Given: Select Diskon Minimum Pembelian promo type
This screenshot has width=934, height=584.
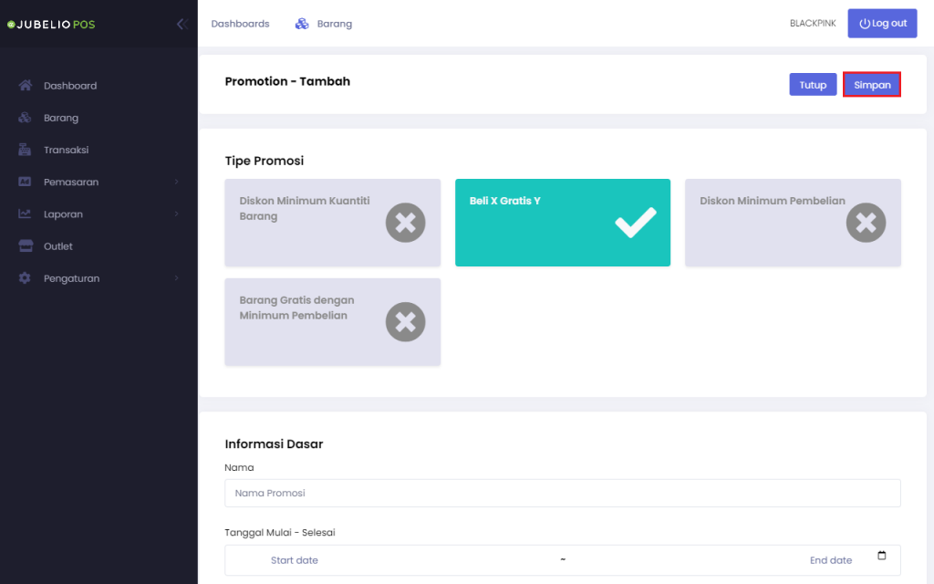Looking at the screenshot, I should (x=793, y=223).
